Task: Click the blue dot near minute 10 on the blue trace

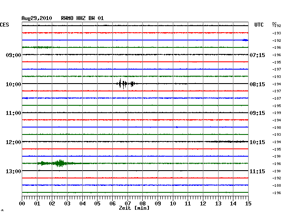Action: [177, 127]
